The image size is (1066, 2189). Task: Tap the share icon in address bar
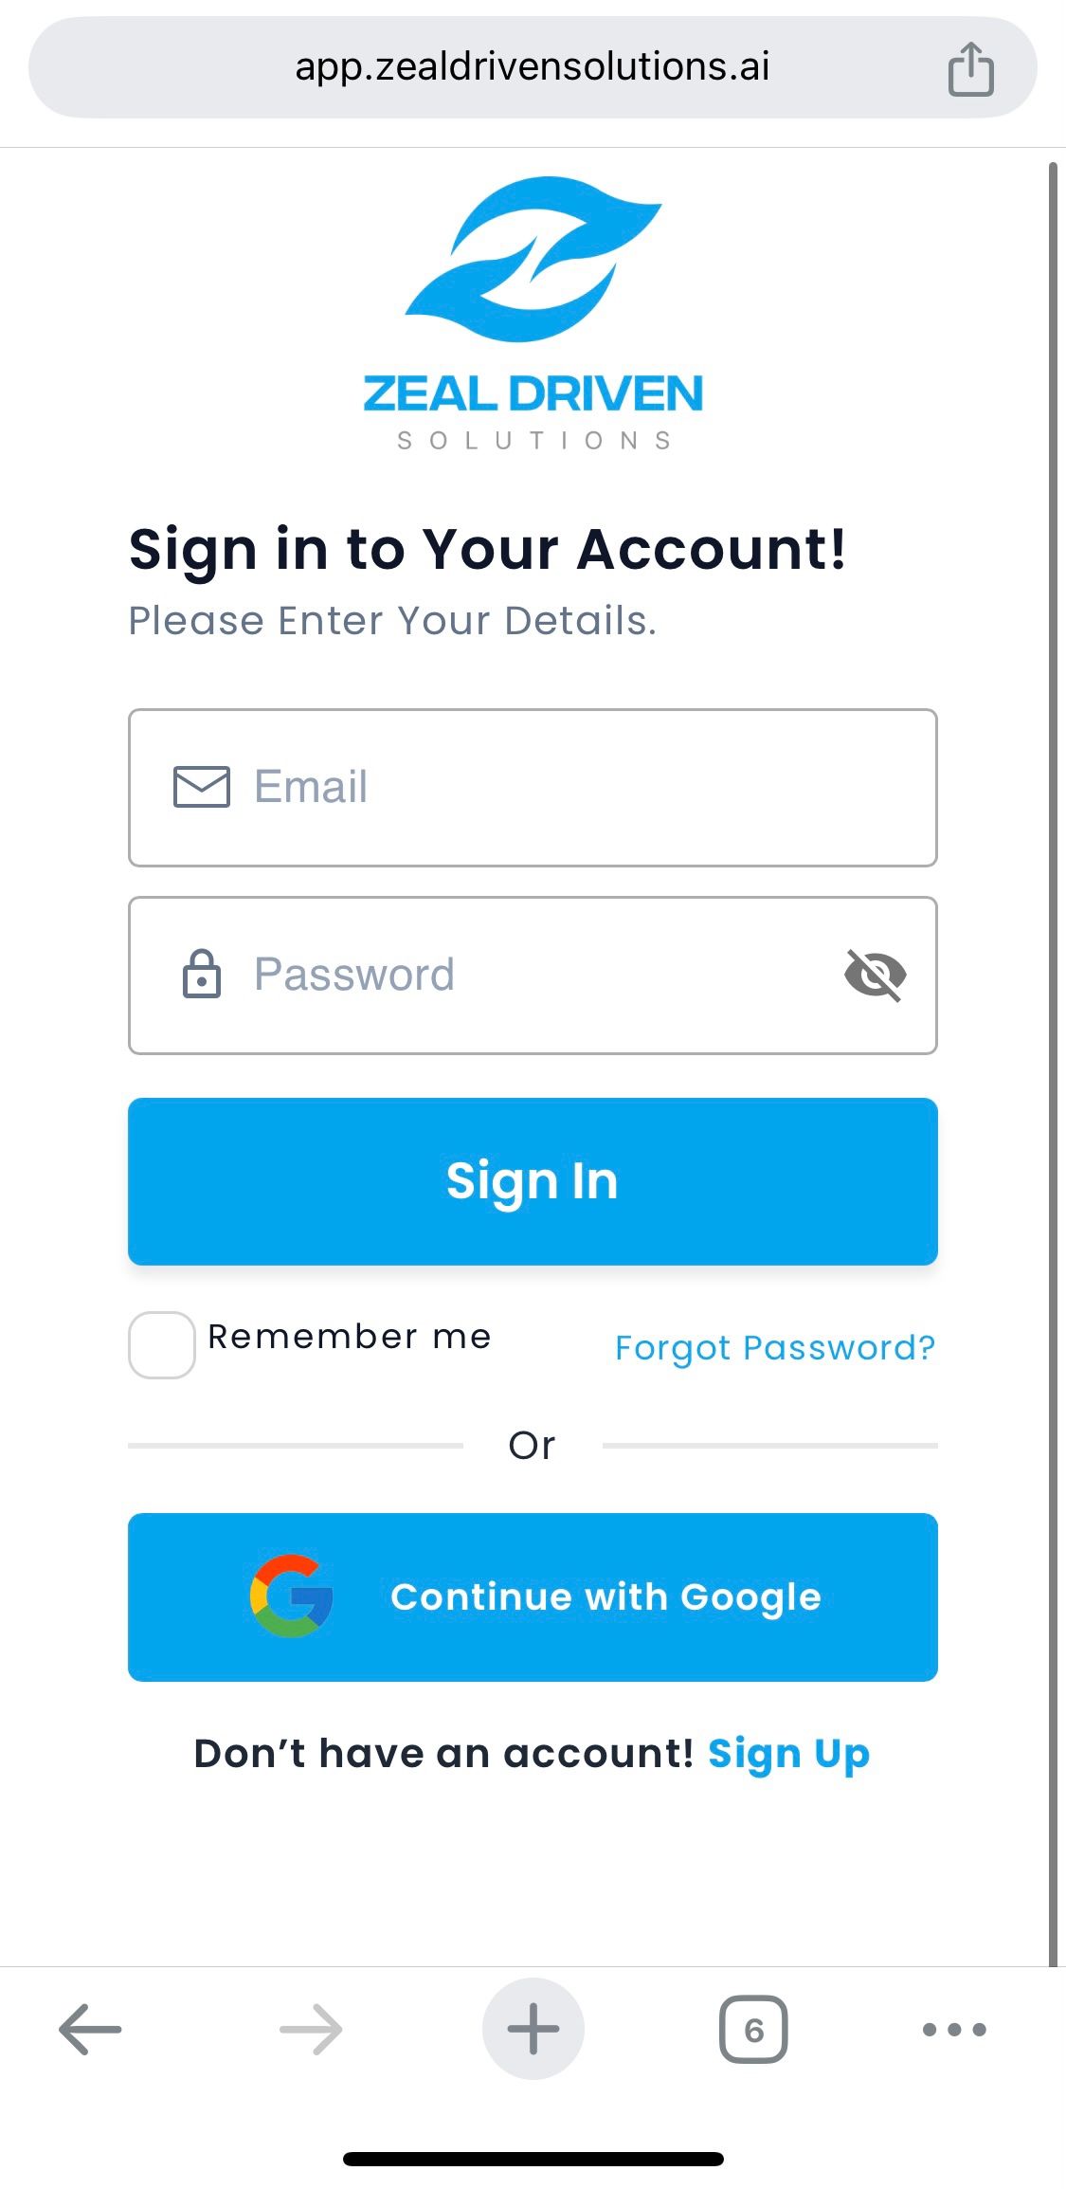pos(970,69)
